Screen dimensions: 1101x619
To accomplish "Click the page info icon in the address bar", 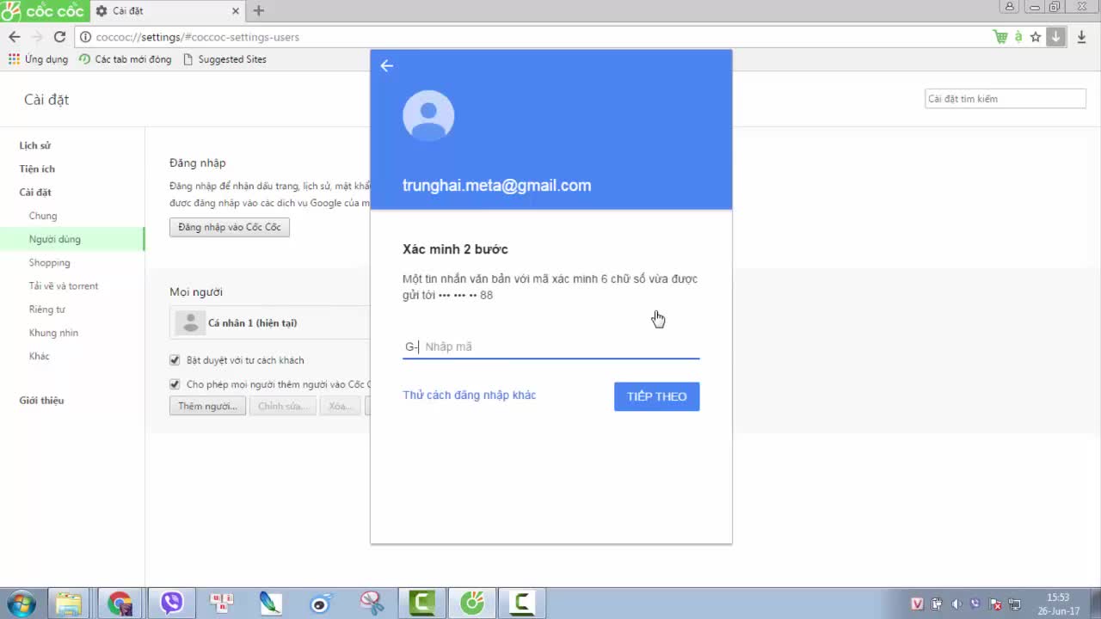I will coord(86,37).
